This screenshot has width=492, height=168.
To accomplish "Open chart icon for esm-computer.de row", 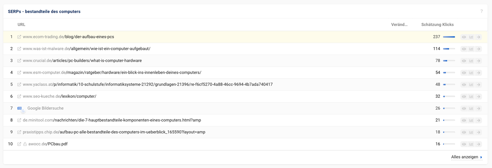I will tap(471, 73).
